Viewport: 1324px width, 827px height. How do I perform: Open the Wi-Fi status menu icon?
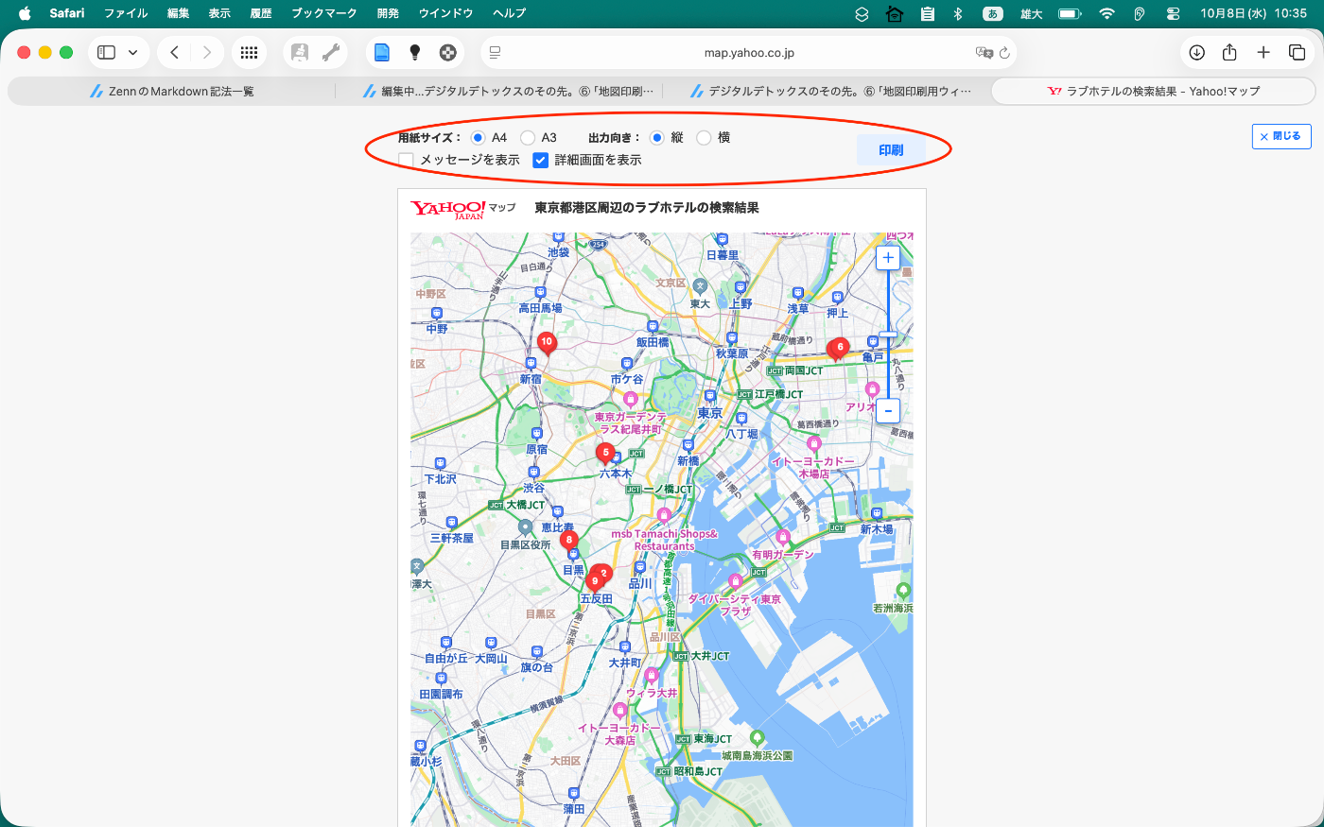[1106, 13]
